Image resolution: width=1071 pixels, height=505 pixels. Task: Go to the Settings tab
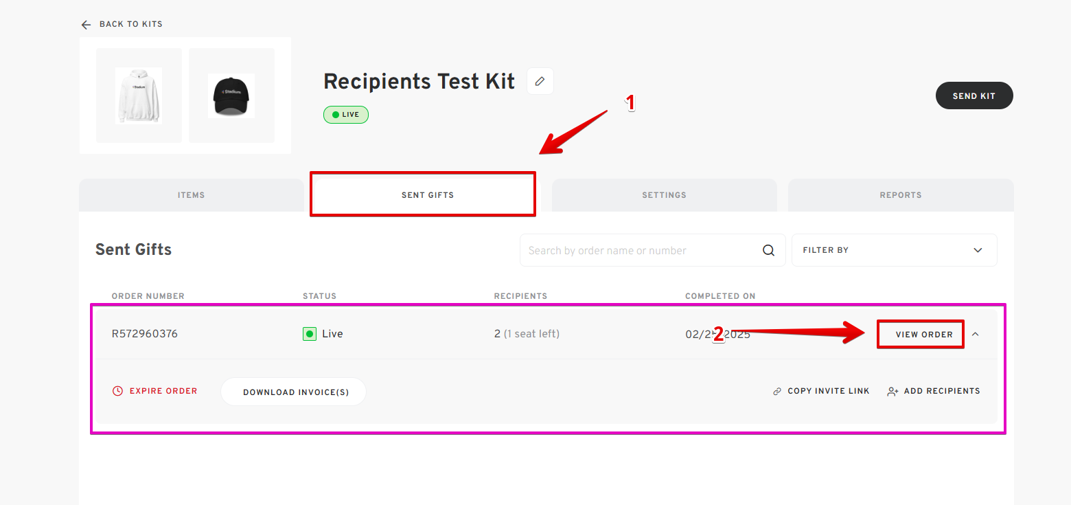pos(664,195)
